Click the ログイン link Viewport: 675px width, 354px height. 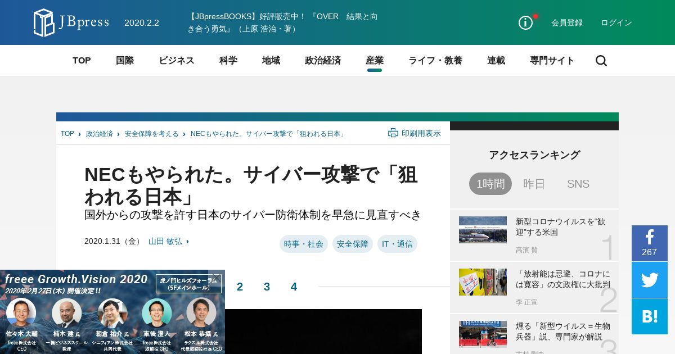(x=616, y=22)
